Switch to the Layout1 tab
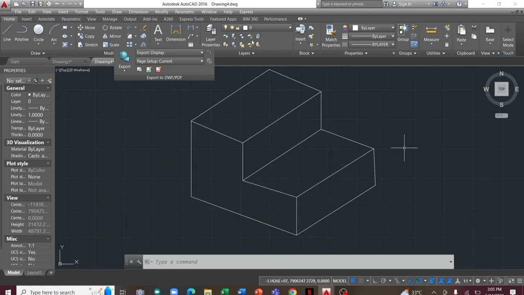 34,272
